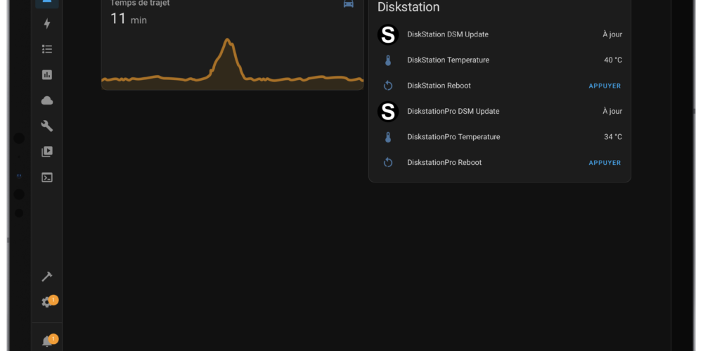The image size is (703, 351).
Task: Click the 40 °C temperature value
Action: [613, 60]
